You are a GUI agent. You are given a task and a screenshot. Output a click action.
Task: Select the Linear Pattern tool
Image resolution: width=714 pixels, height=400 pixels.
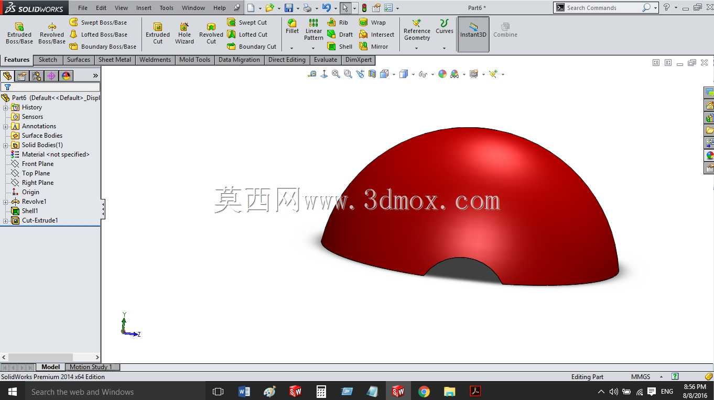point(313,30)
